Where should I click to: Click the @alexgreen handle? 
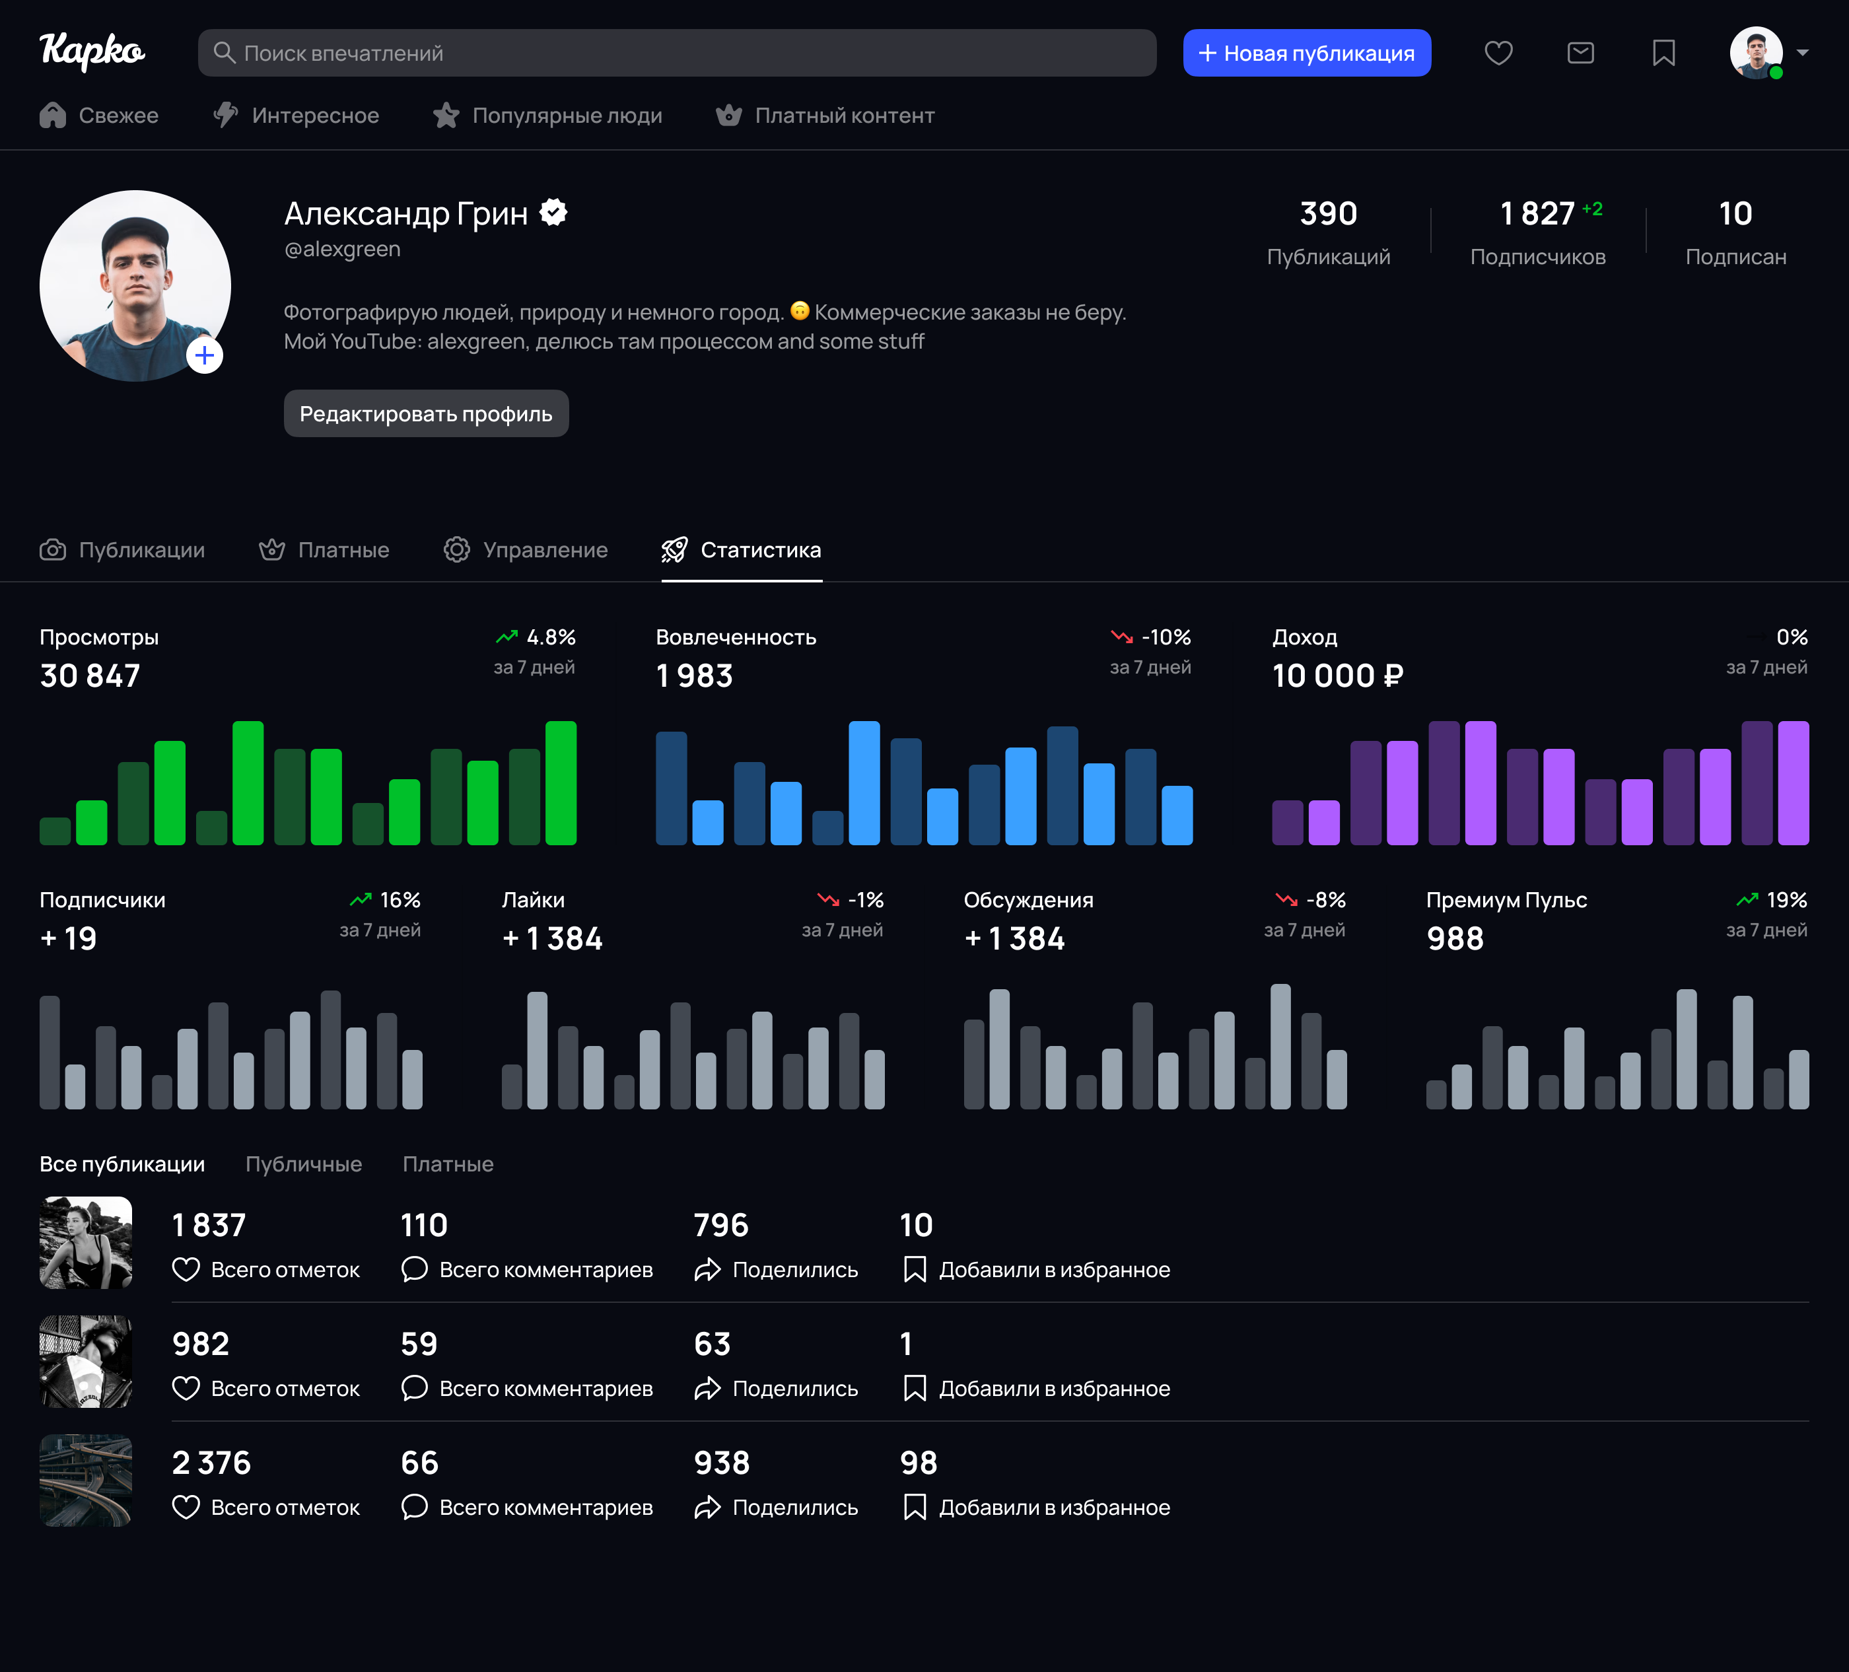pyautogui.click(x=342, y=250)
